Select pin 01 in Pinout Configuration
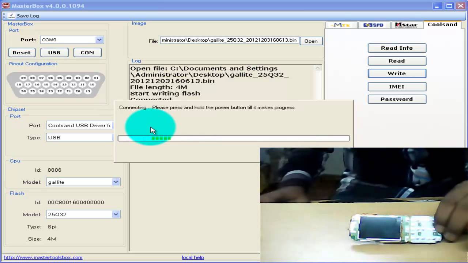The image size is (468, 263). pos(96,78)
